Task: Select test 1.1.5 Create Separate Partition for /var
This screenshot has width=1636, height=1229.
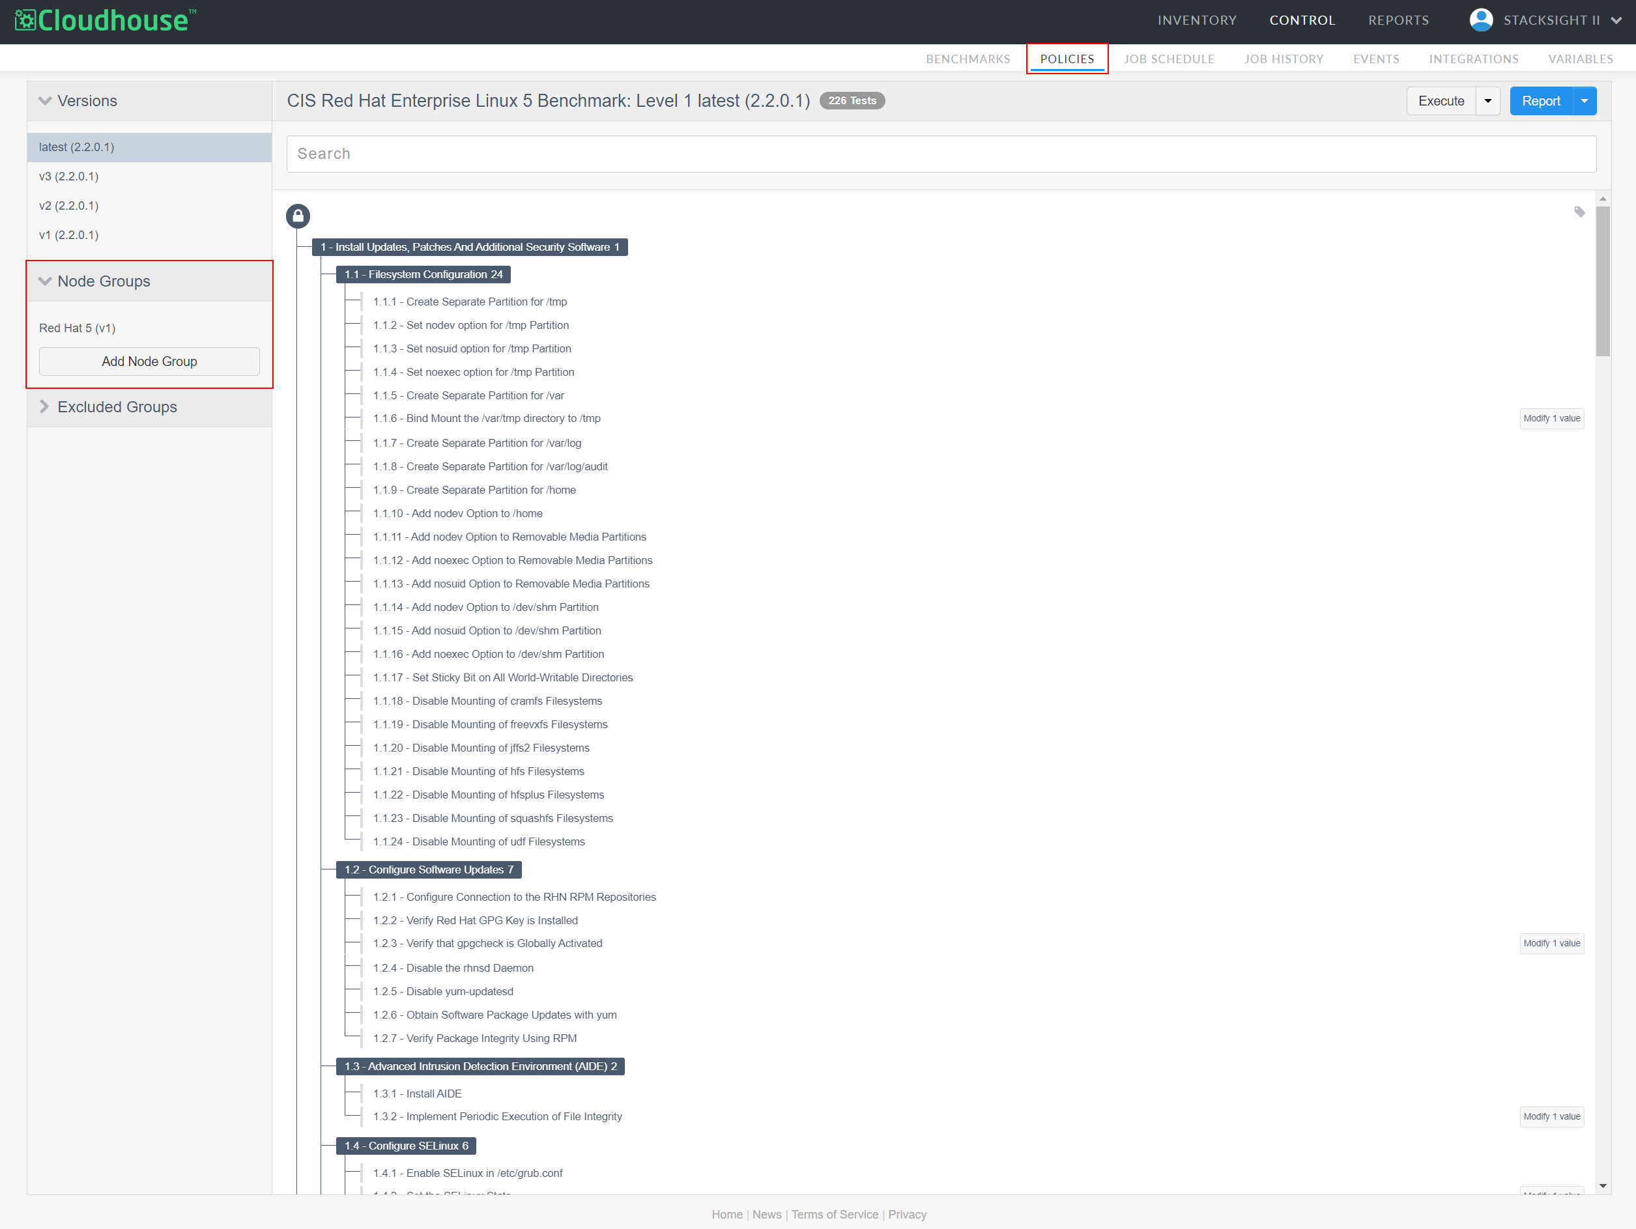Action: pos(469,395)
